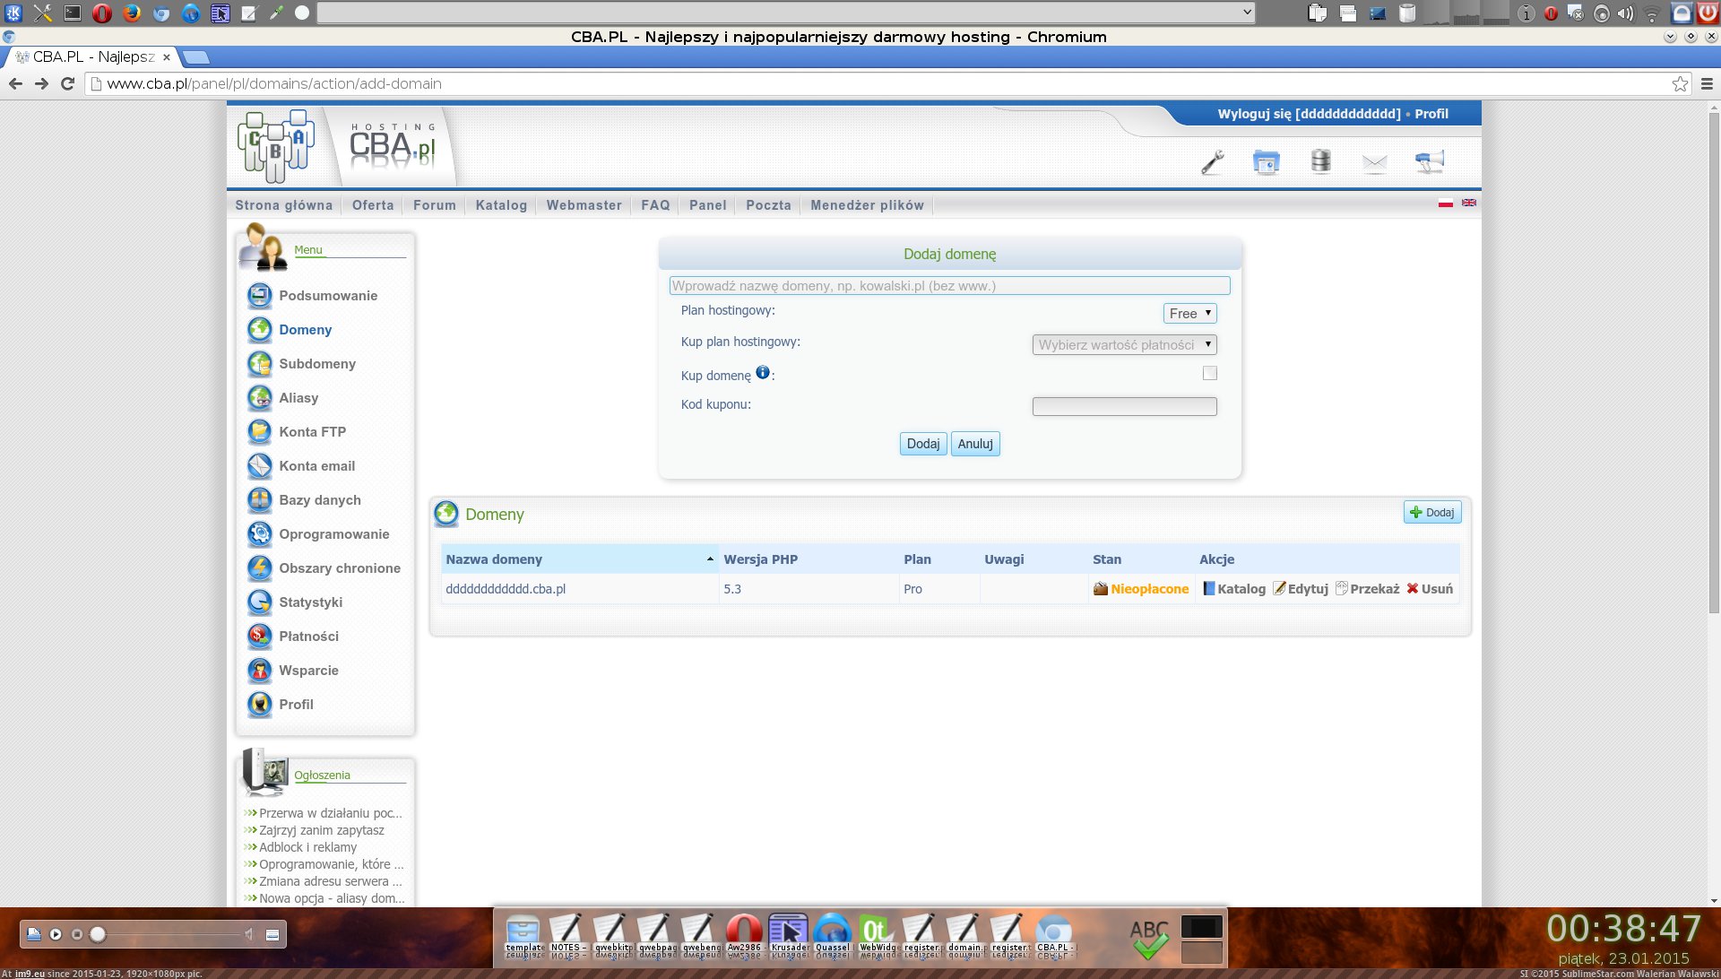Open the Chromium hamburger menu
Viewport: 1721px width, 979px height.
[x=1707, y=83]
